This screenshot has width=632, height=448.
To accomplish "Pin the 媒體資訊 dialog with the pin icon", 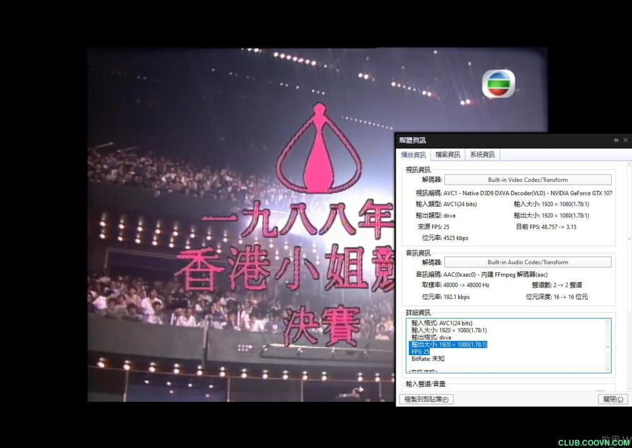I will tap(616, 140).
